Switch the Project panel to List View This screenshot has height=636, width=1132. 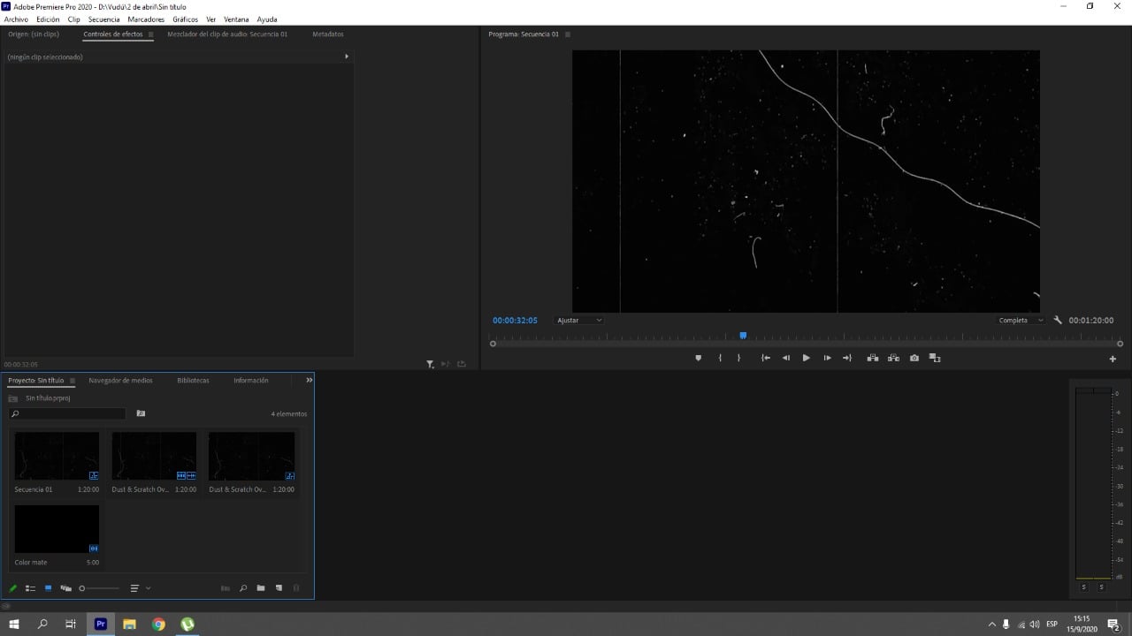click(31, 587)
